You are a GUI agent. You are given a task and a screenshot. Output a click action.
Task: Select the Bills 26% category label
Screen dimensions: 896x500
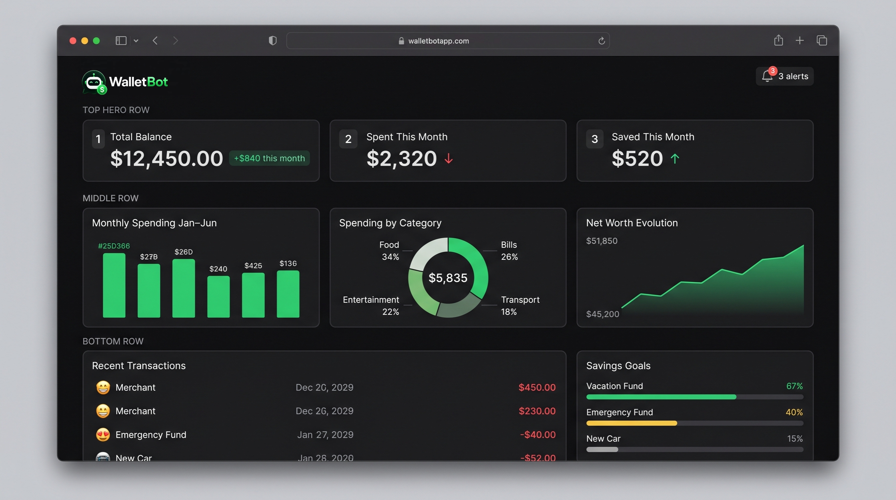point(509,251)
